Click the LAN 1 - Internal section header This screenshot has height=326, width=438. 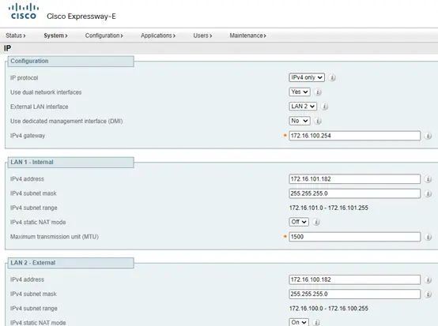pyautogui.click(x=71, y=163)
